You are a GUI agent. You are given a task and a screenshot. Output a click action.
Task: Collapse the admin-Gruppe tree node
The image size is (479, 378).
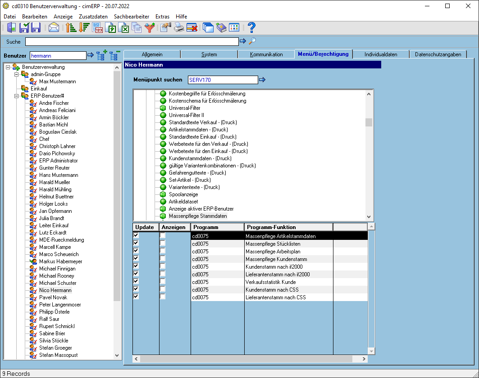pyautogui.click(x=17, y=74)
